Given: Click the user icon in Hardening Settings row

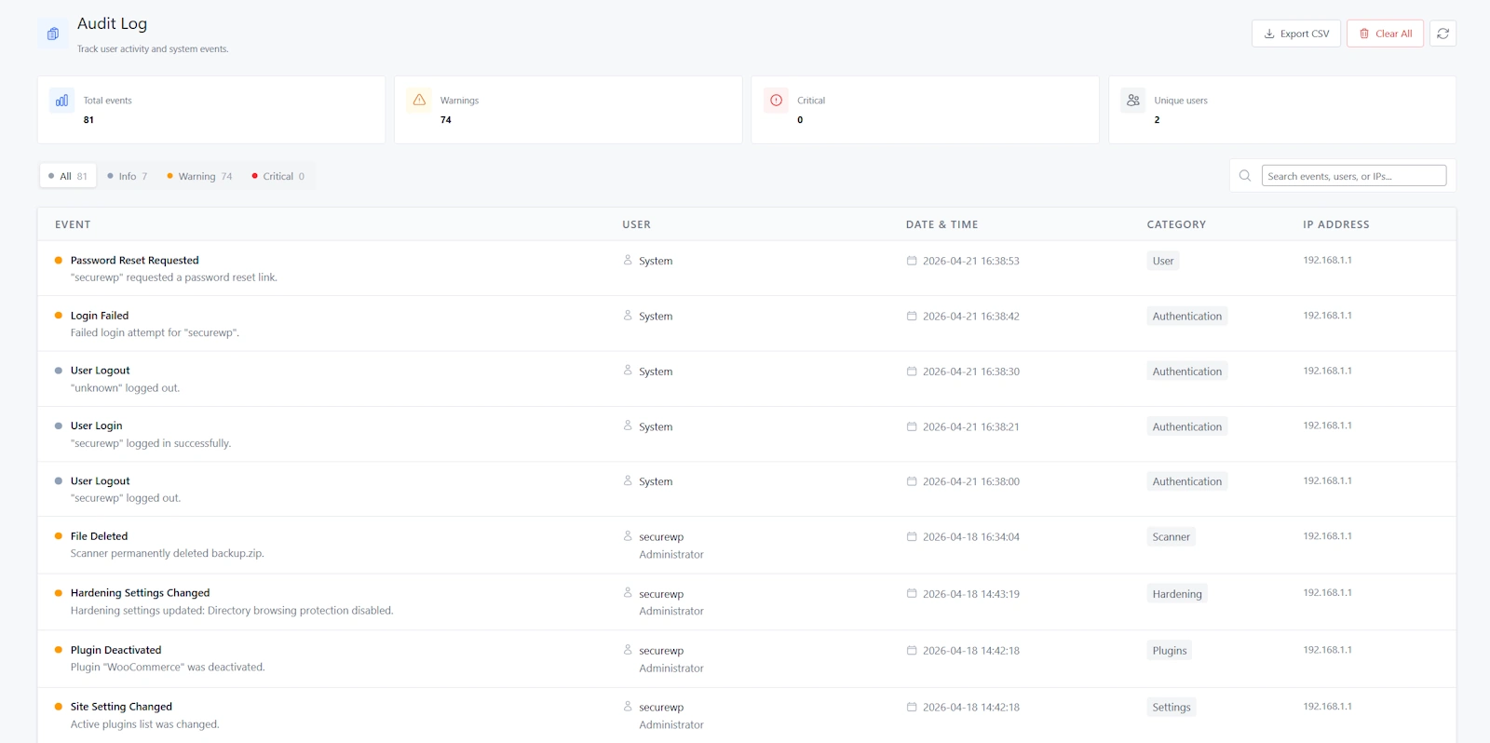Looking at the screenshot, I should click(x=628, y=592).
